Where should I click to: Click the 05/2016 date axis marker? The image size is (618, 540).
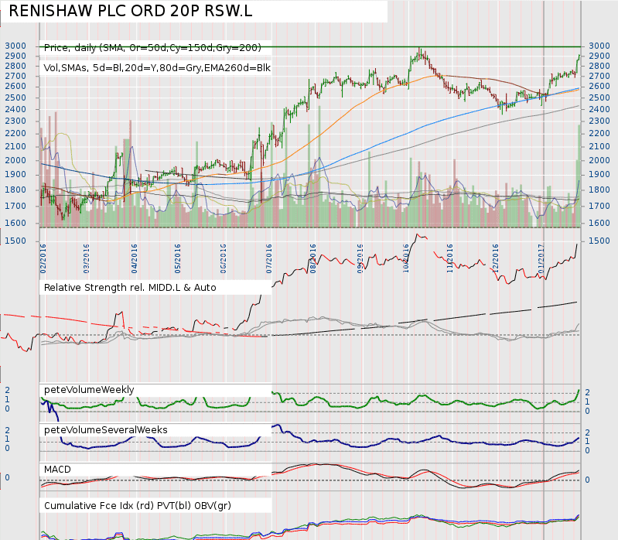[178, 258]
